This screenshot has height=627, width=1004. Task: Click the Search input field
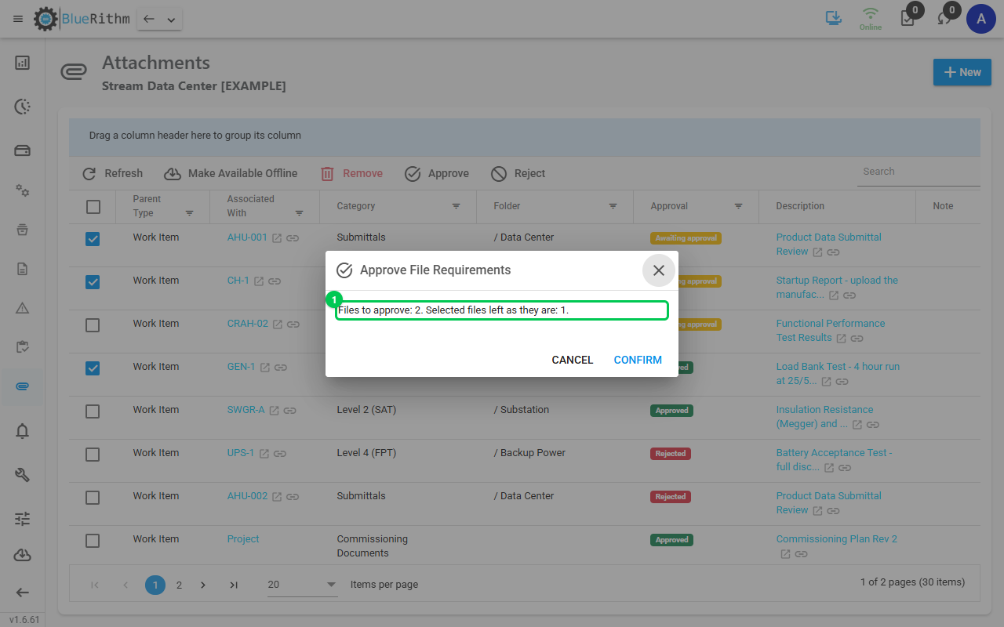(x=919, y=172)
